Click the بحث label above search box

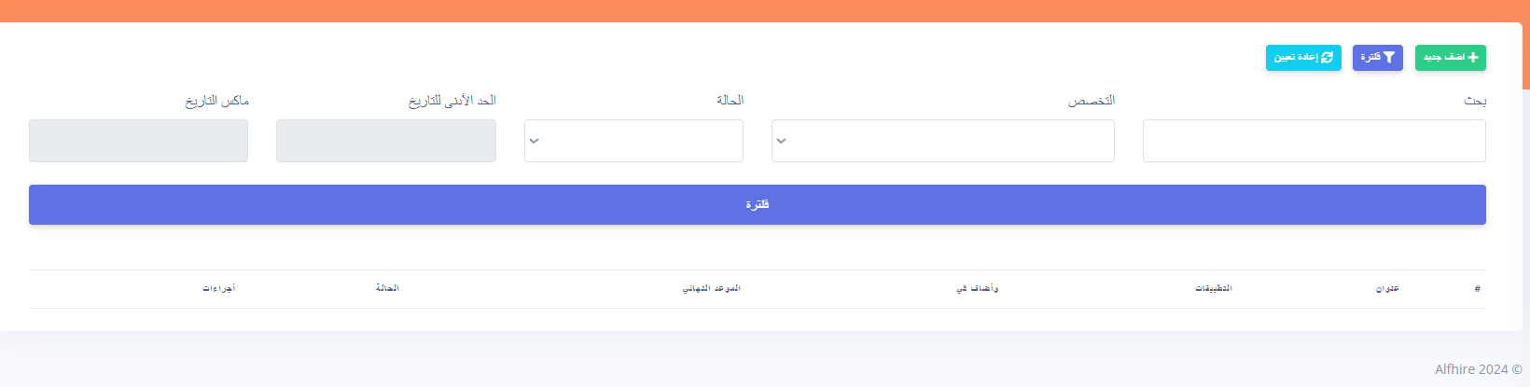point(1475,101)
